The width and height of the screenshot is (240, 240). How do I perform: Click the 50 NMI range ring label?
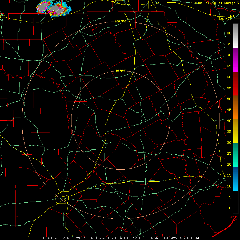click(x=121, y=71)
